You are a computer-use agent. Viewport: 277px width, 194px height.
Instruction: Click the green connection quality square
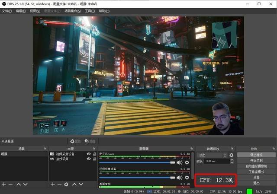point(249,191)
